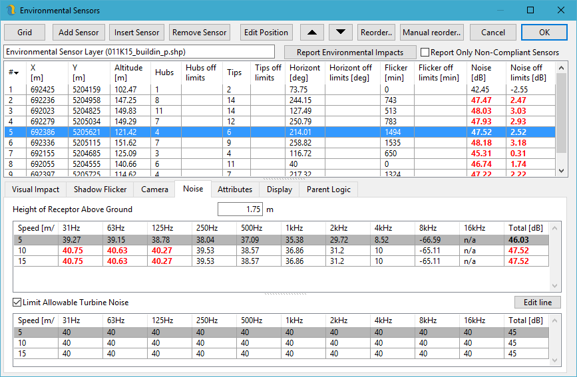
Task: Select the Parent Logic tab
Action: point(329,189)
